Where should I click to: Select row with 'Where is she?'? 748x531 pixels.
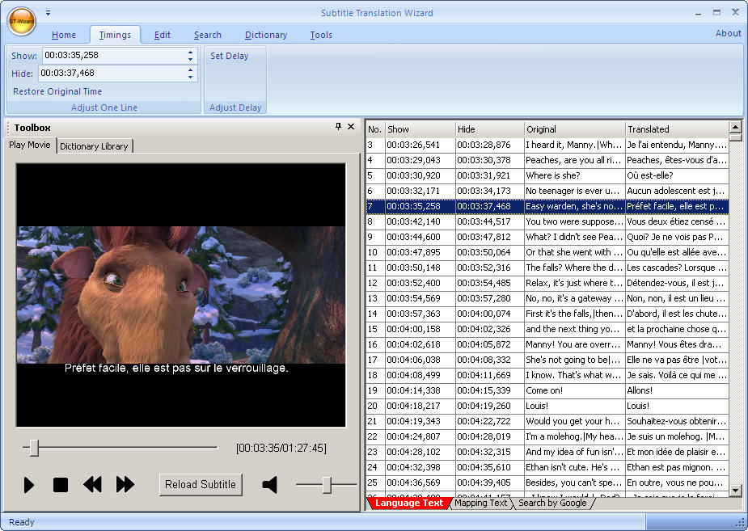pos(547,175)
